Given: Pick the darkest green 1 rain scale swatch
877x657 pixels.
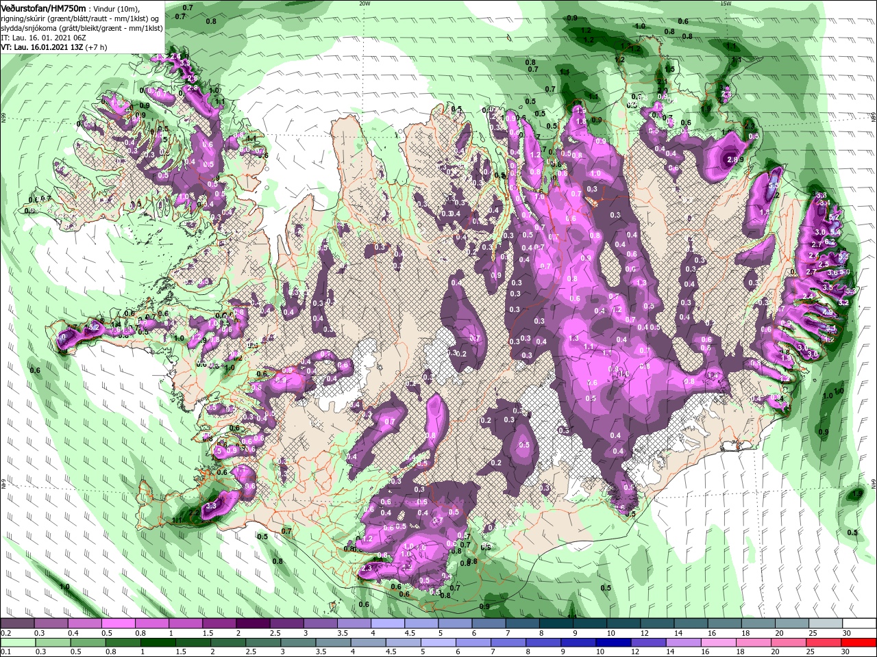Looking at the screenshot, I should [158, 643].
